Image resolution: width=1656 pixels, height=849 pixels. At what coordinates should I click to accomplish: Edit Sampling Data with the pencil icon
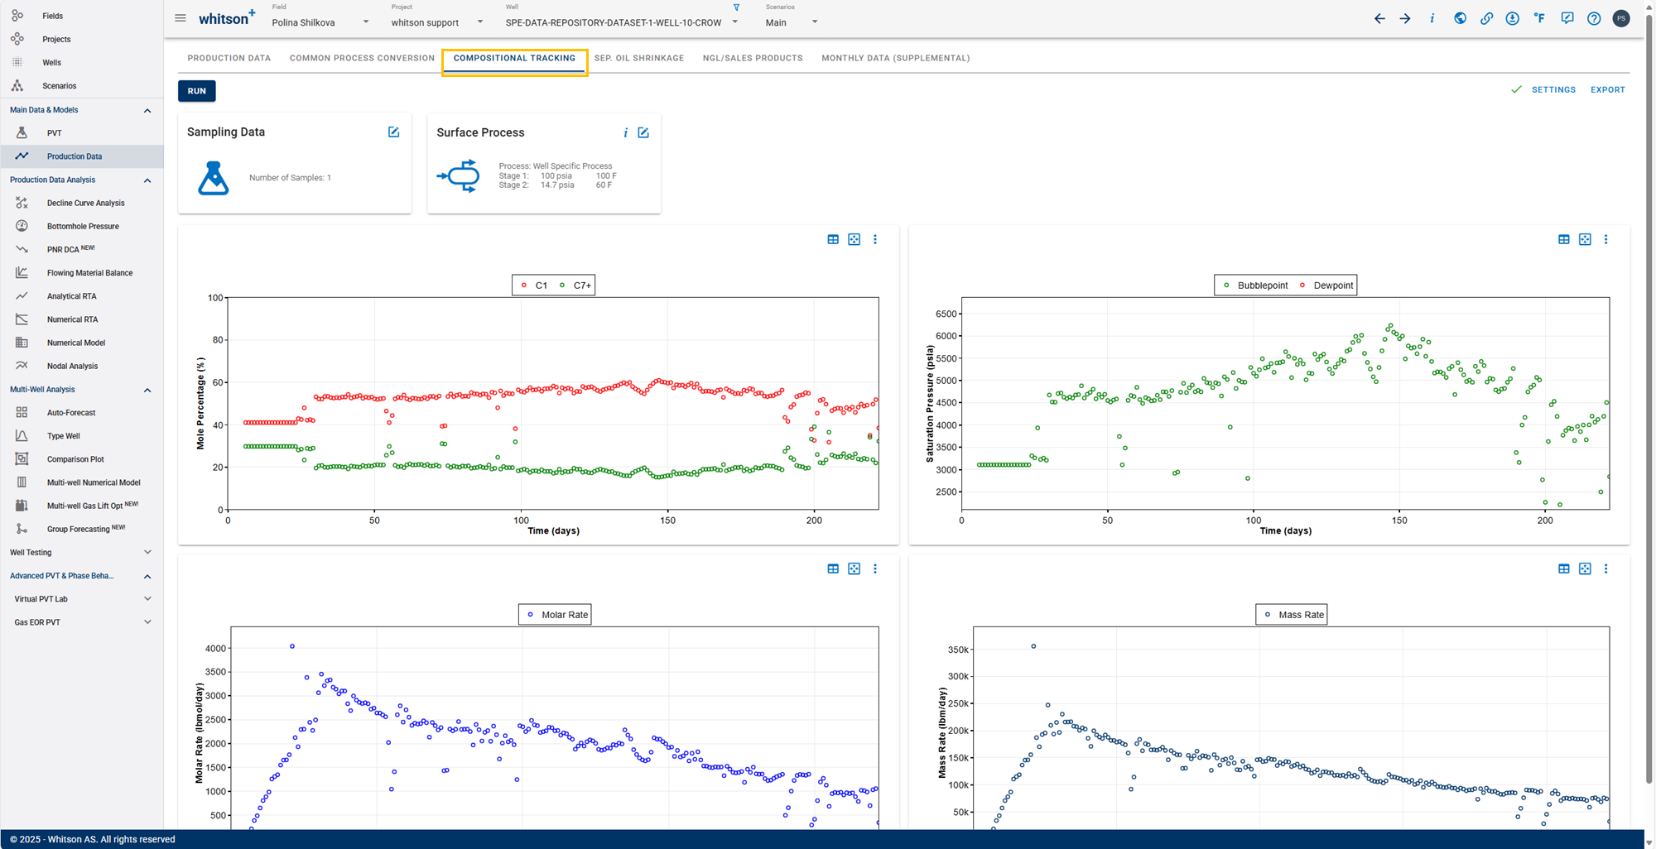[394, 132]
